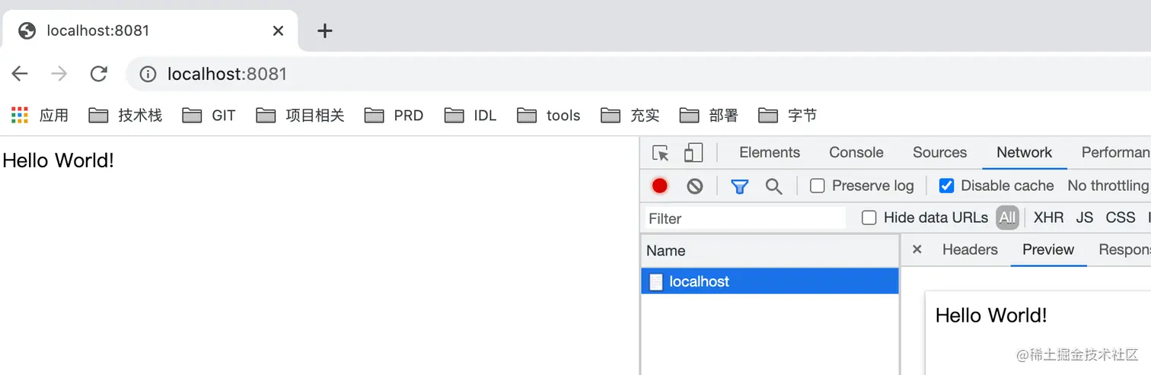Image resolution: width=1151 pixels, height=375 pixels.
Task: Filter requests by XHR
Action: click(x=1048, y=218)
